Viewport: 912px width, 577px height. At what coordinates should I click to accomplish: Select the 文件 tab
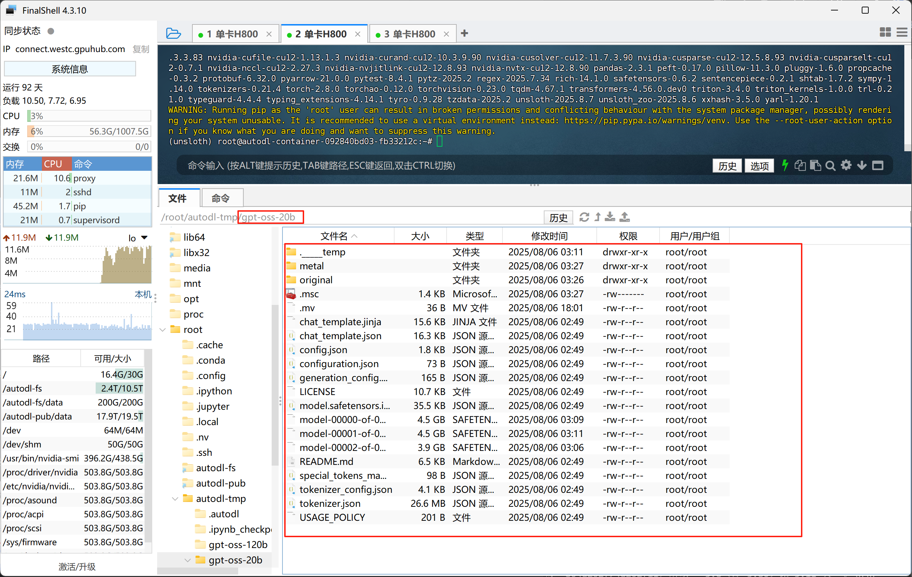[177, 198]
